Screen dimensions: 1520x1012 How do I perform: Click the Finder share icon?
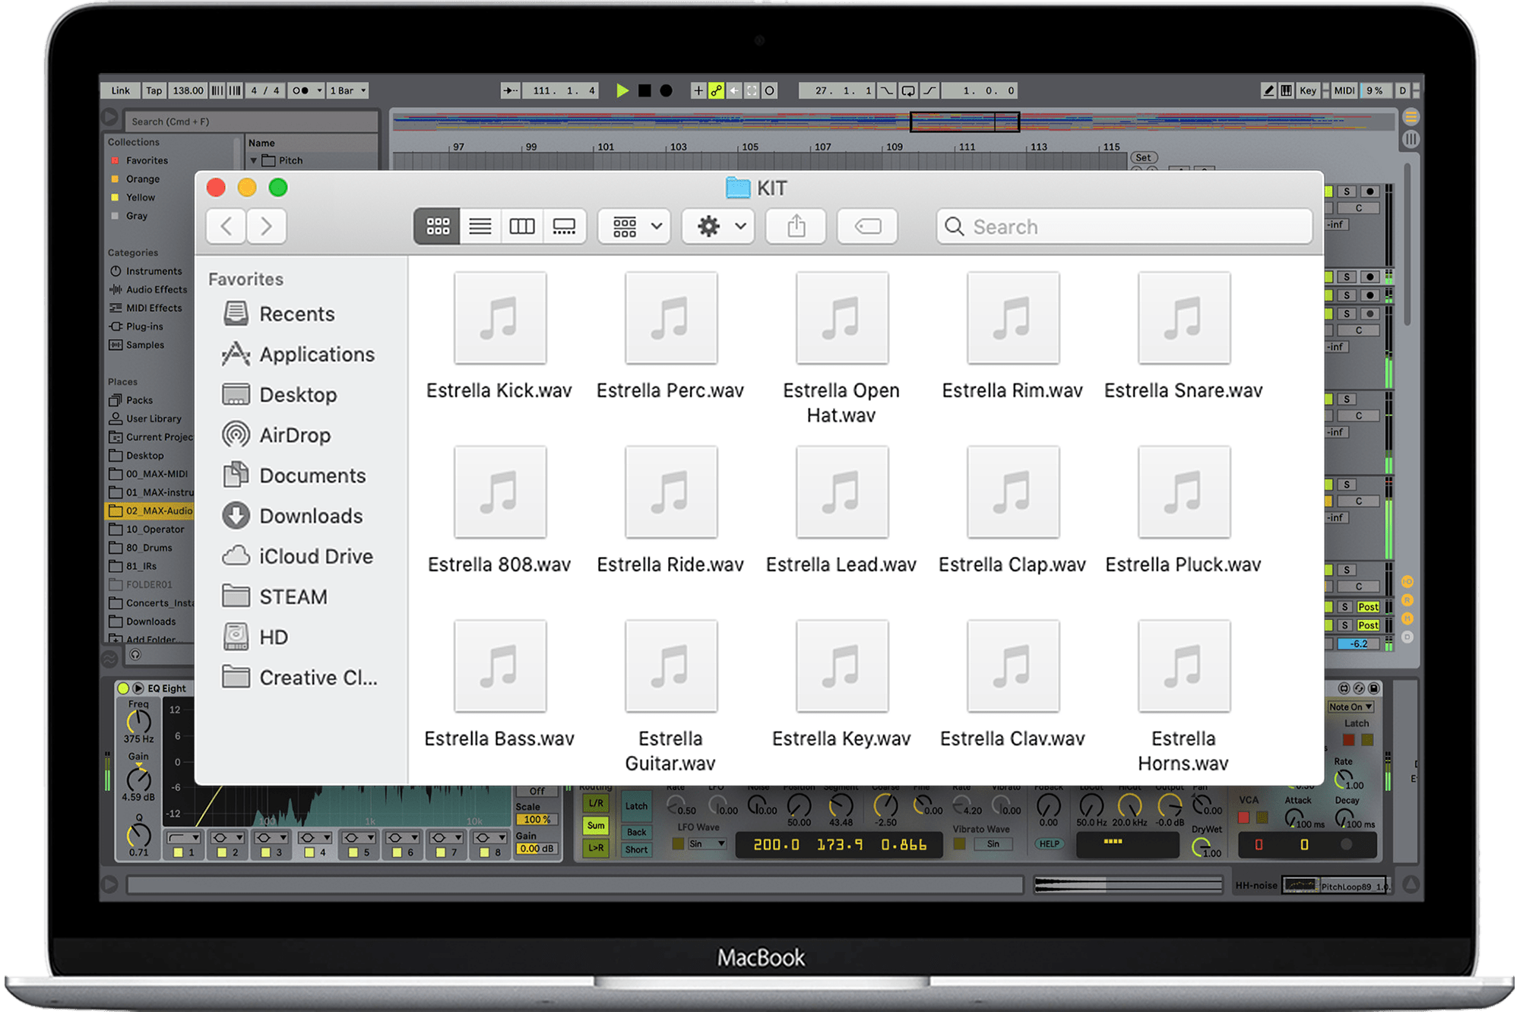coord(796,226)
